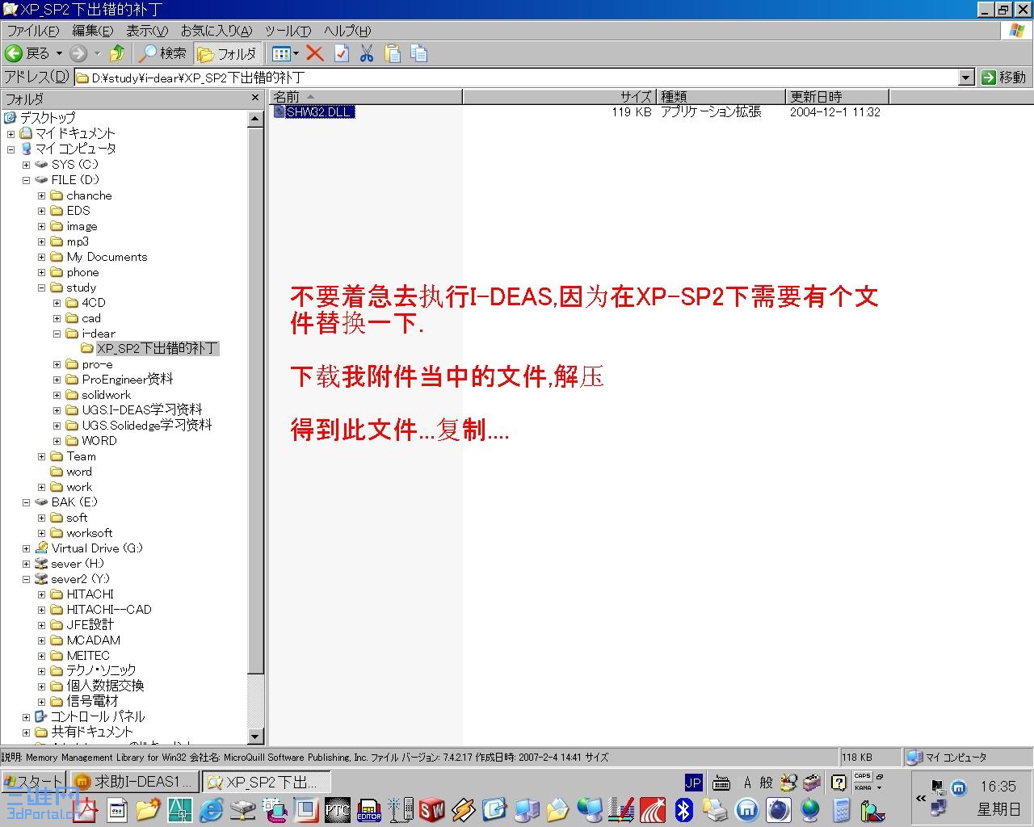Launch the PTC quick launch icon
This screenshot has height=827, width=1034.
(x=337, y=809)
